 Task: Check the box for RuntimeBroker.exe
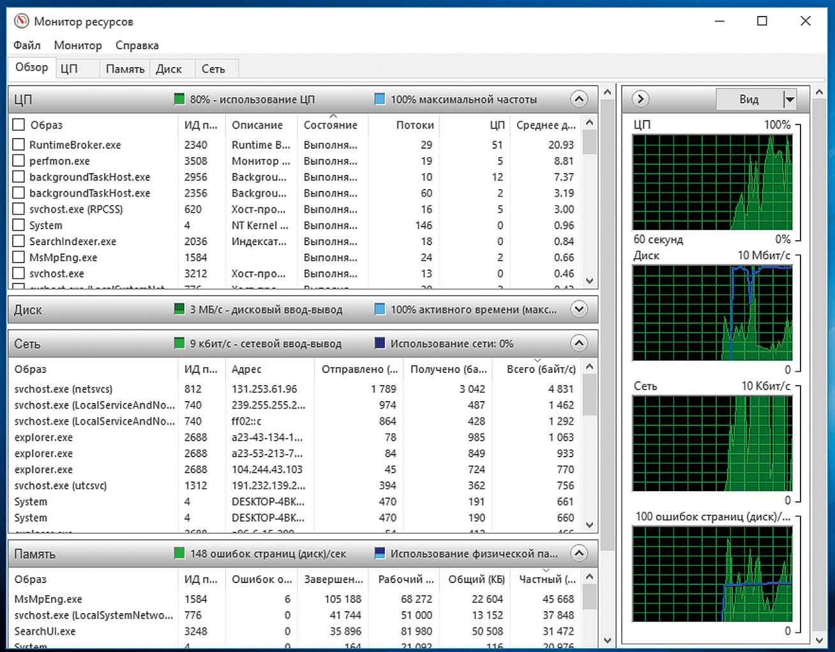click(x=19, y=144)
